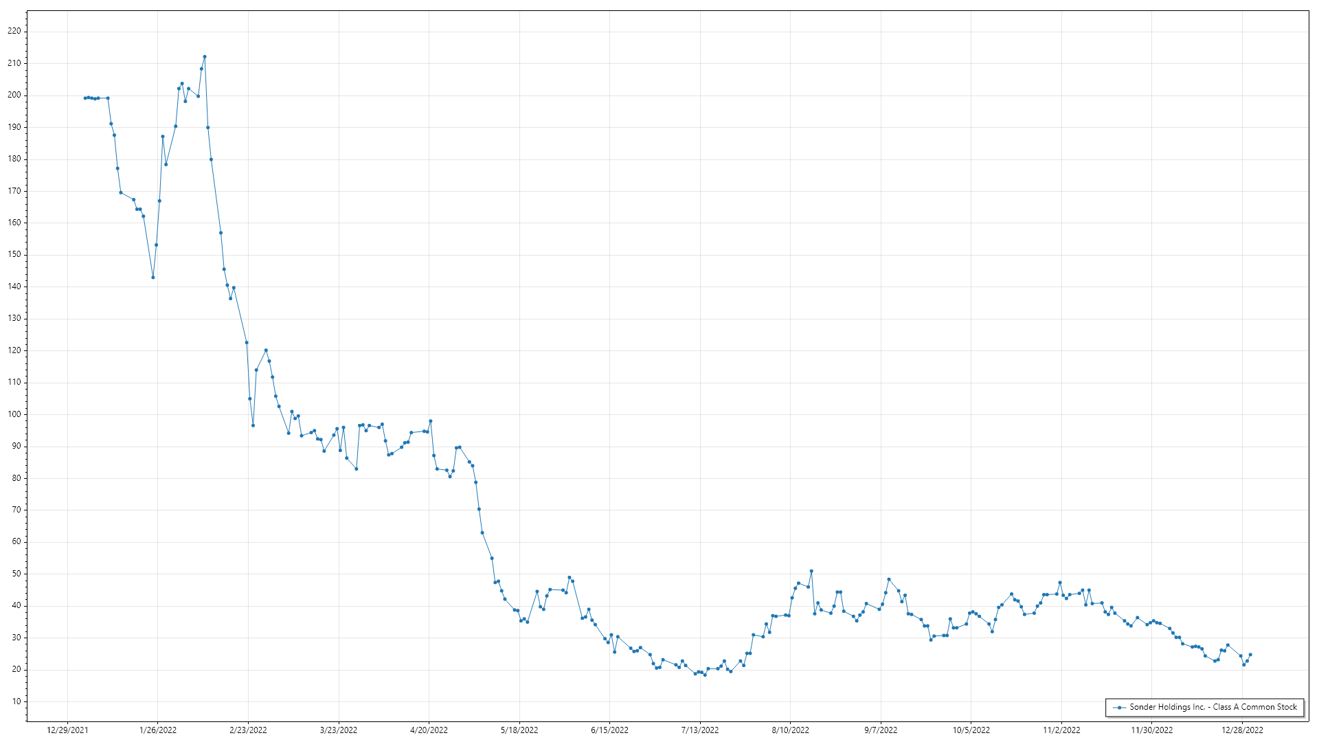Click the Sonder Holdings Inc. legend text
Viewport: 1319px width, 742px height.
click(1213, 707)
